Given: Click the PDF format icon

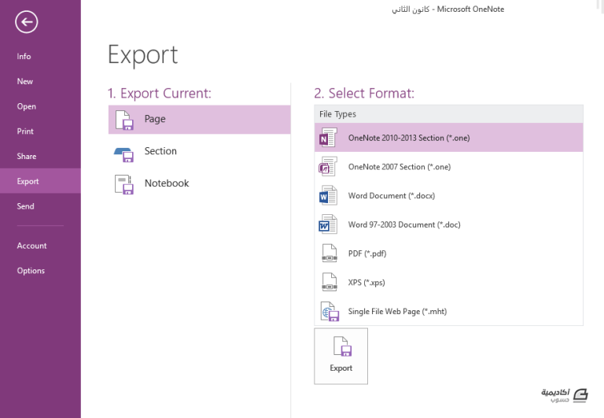Looking at the screenshot, I should (330, 253).
